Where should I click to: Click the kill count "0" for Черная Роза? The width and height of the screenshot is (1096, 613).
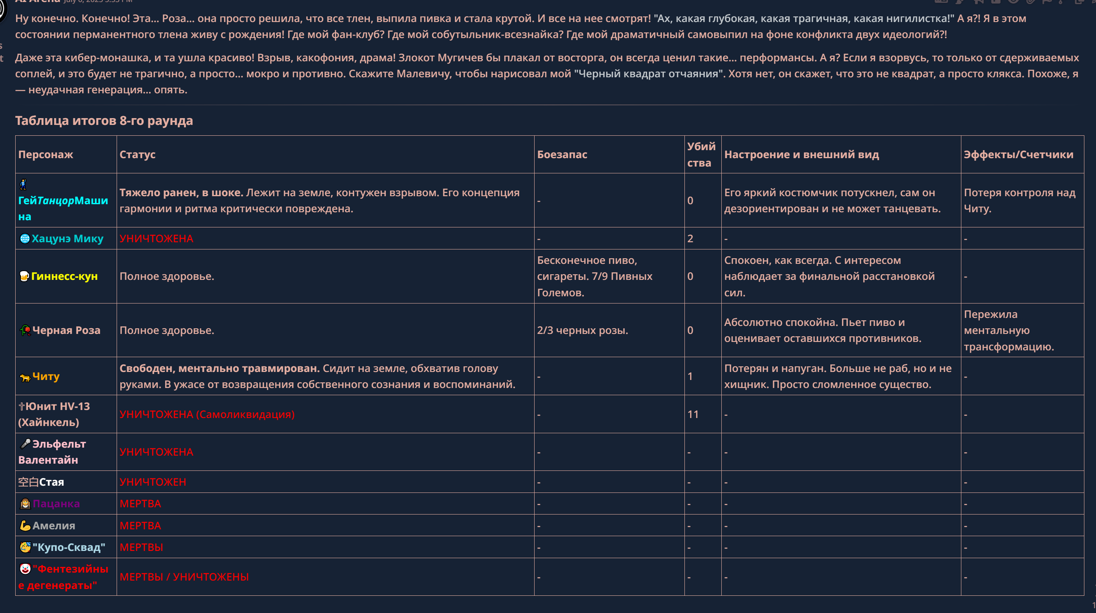[x=690, y=330]
